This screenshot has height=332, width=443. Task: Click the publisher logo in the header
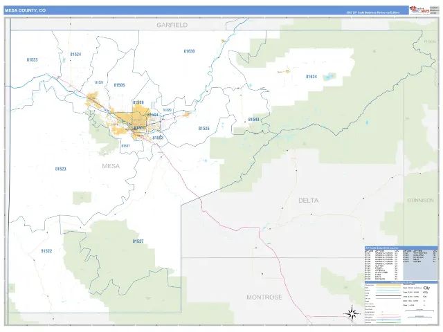pyautogui.click(x=419, y=10)
